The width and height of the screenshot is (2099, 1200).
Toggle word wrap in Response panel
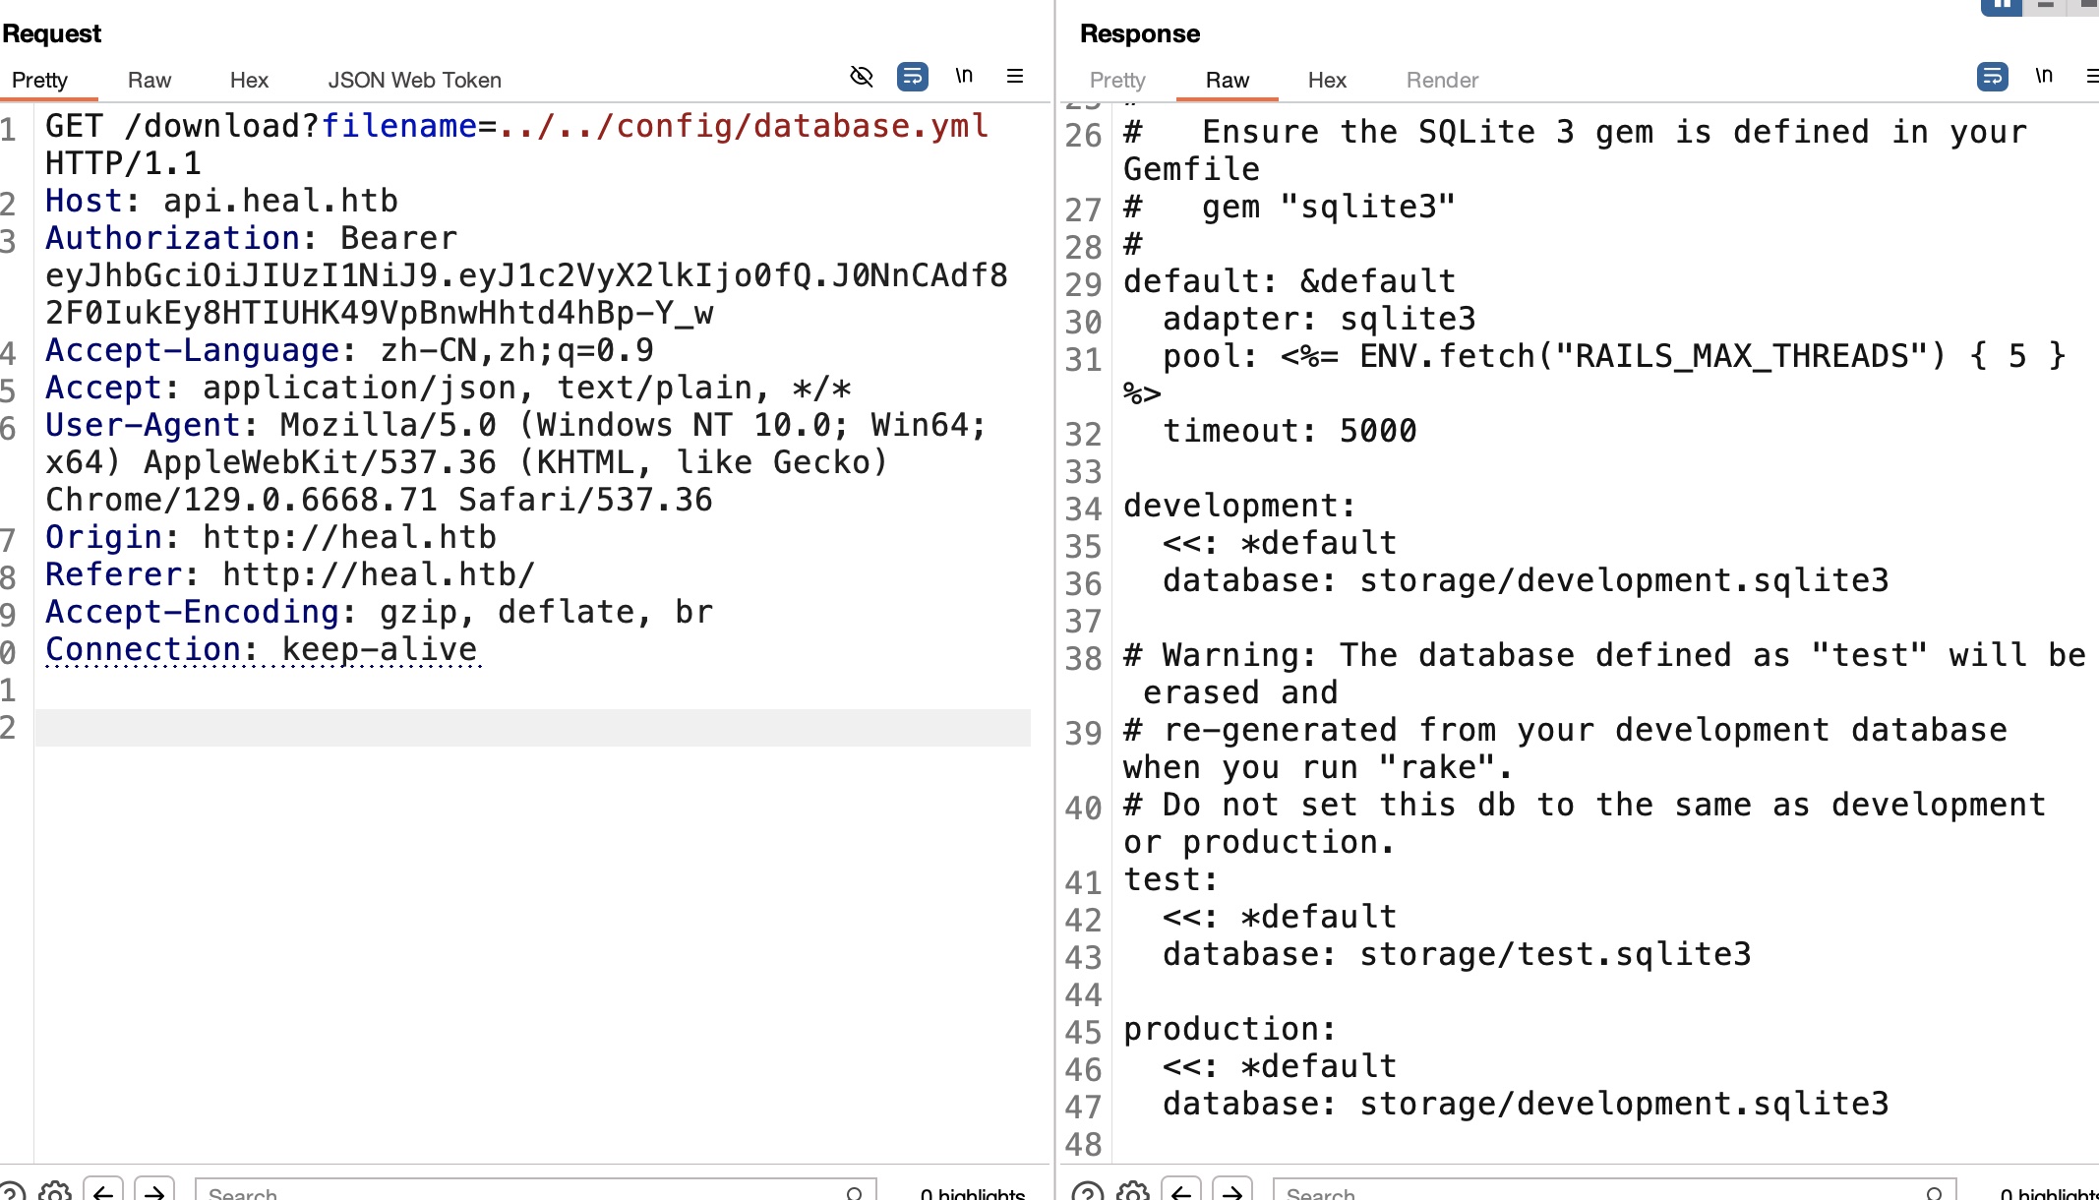click(x=1993, y=77)
